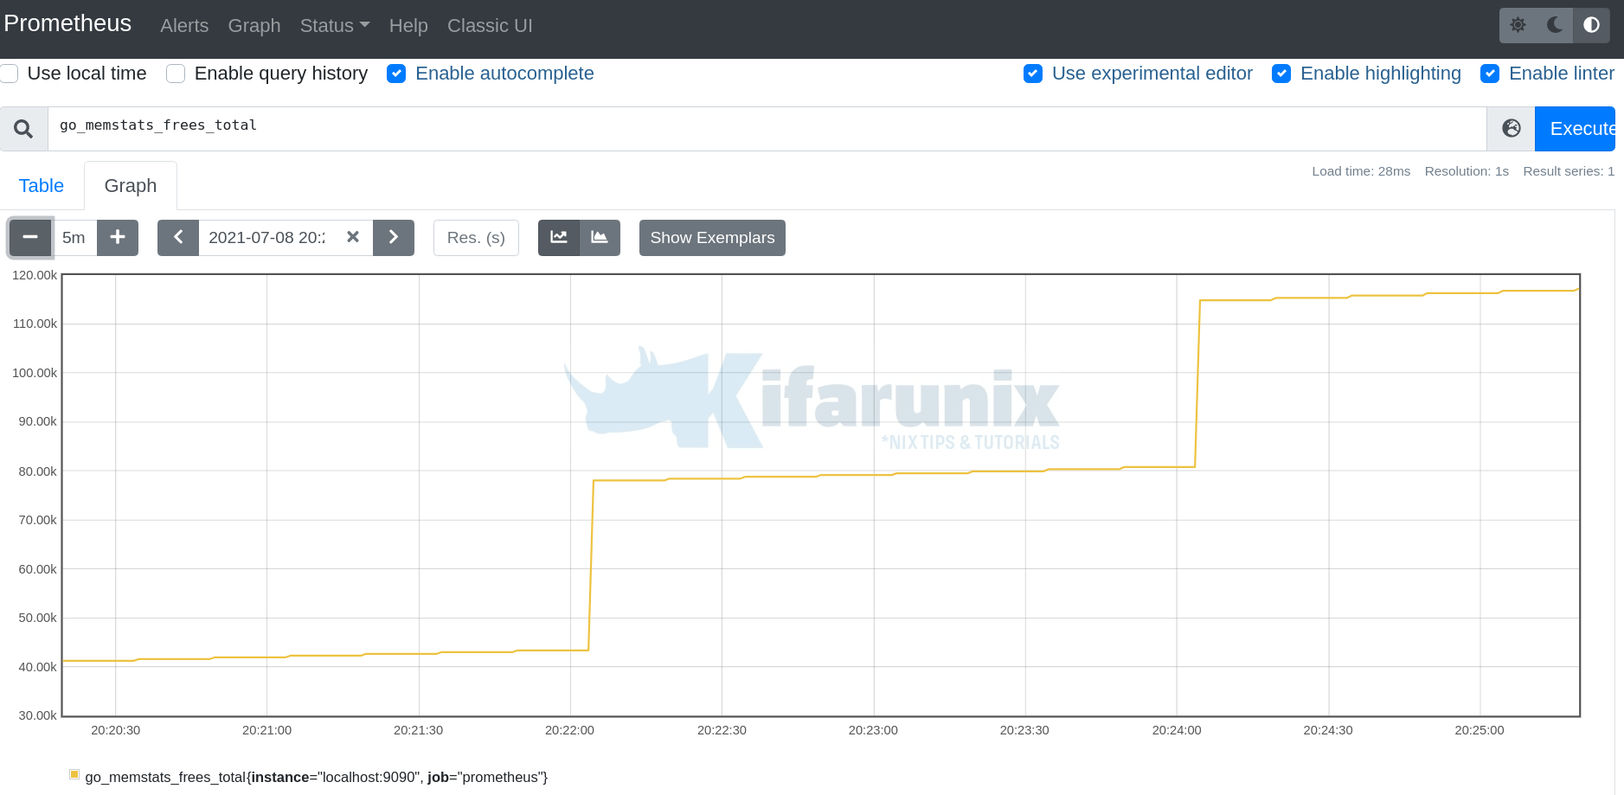This screenshot has width=1624, height=795.
Task: Click the yellow legend color swatch
Action: pos(74,774)
